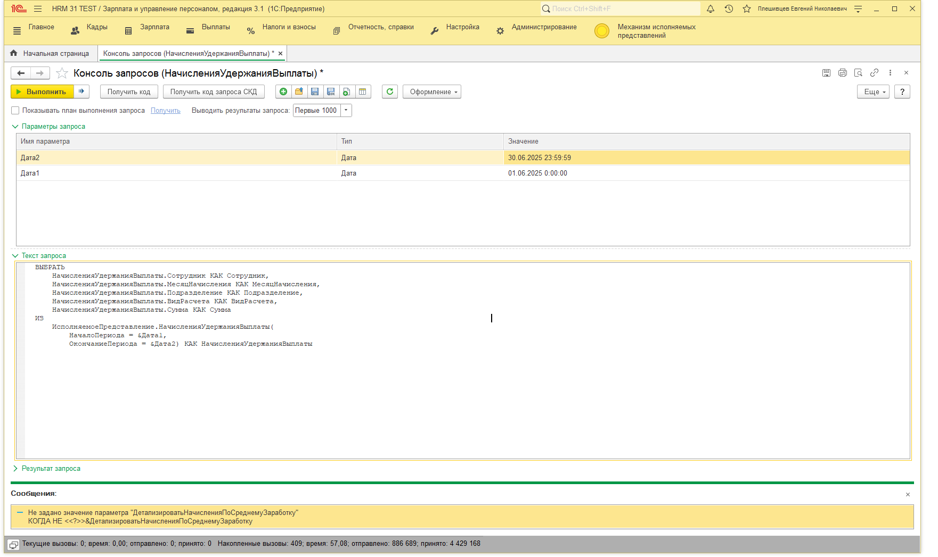Click the yellow circle Механизм исполняемых представлений icon
The width and height of the screenshot is (938, 557).
tap(602, 31)
